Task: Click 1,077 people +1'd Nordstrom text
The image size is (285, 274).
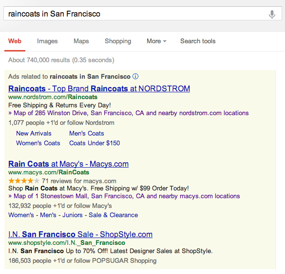Action: 61,123
